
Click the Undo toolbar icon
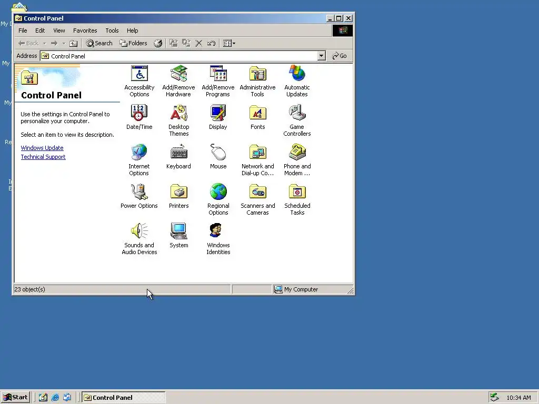[x=211, y=43]
